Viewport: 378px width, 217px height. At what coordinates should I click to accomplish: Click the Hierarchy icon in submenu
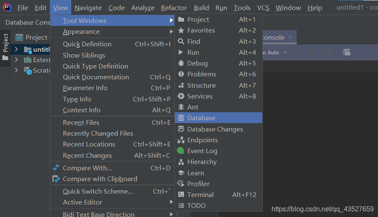181,162
